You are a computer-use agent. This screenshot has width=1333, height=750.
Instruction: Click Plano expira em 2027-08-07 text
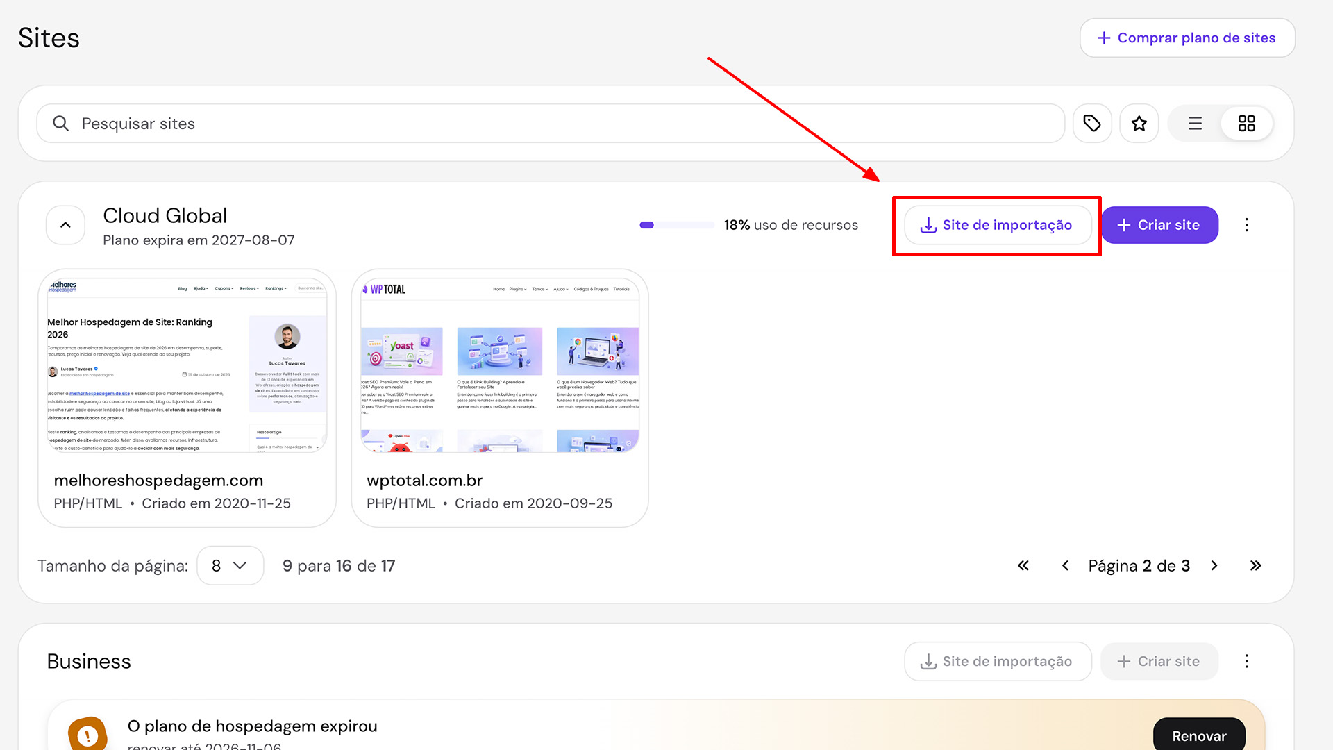[199, 240]
